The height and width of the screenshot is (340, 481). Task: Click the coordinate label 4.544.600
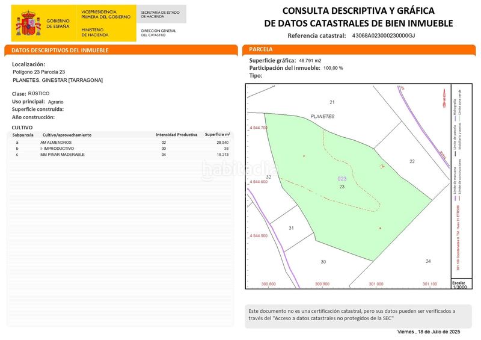[259, 182]
